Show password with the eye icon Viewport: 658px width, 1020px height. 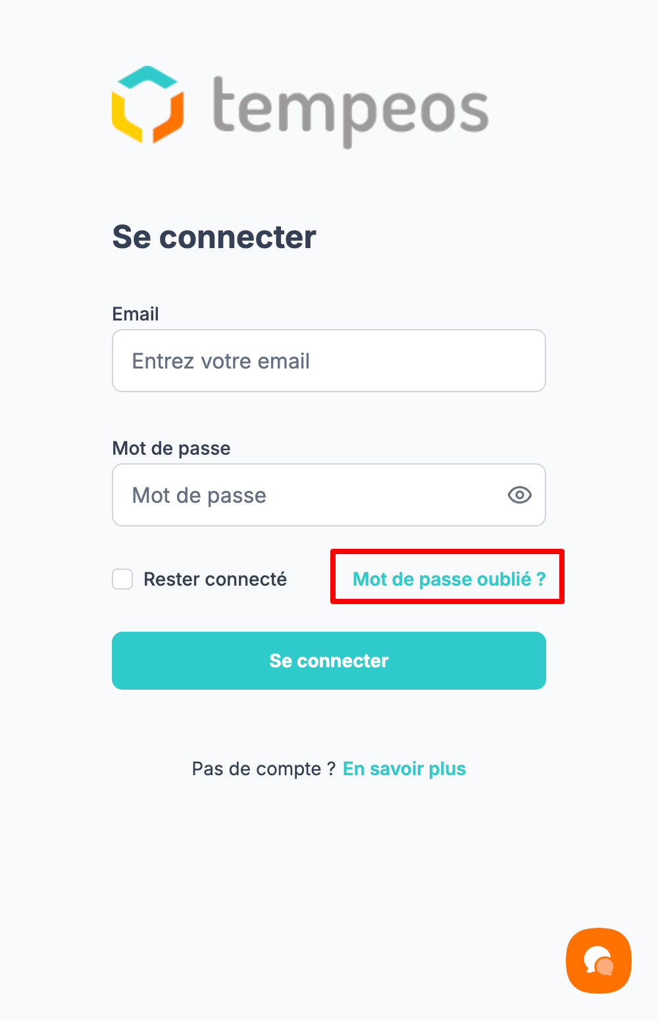(519, 495)
